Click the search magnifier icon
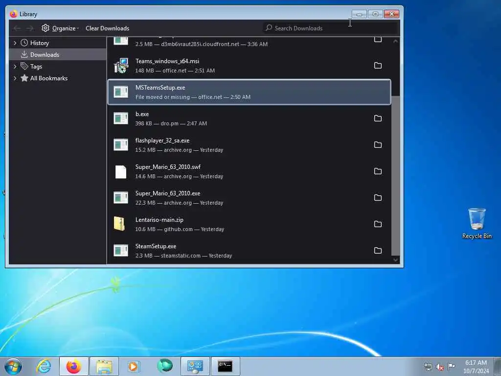Screen dimensions: 501x376 [x=269, y=28]
